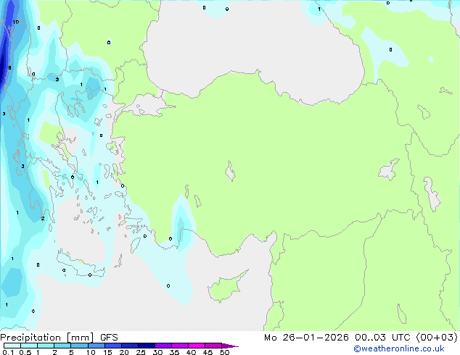Click the "00..03 UTC" time range text
This screenshot has height=355, width=460.
[383, 338]
